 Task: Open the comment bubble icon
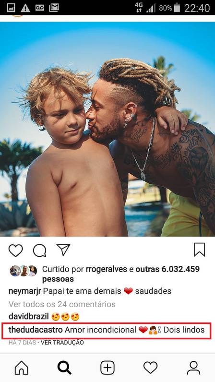pyautogui.click(x=39, y=251)
